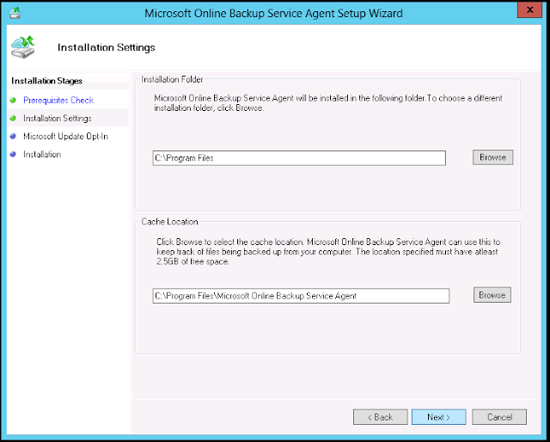Click the cache location path field
Viewport: 550px width, 442px height.
tap(301, 296)
